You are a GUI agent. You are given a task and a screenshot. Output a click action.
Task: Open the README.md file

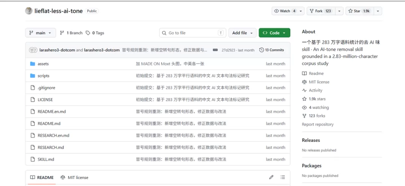point(49,124)
